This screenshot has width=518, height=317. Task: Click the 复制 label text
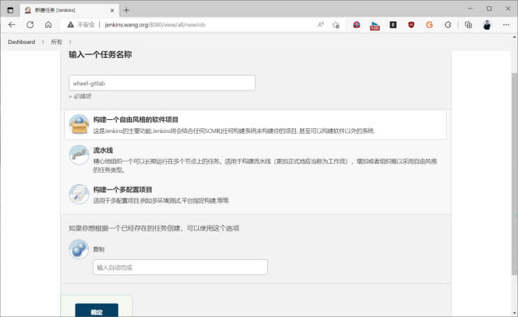tap(98, 249)
